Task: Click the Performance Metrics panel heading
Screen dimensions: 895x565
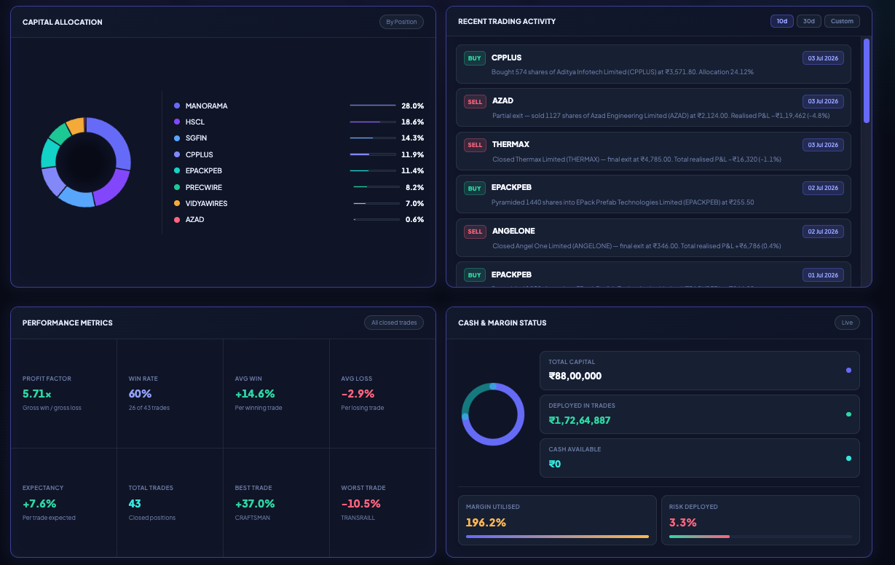Action: (x=68, y=323)
